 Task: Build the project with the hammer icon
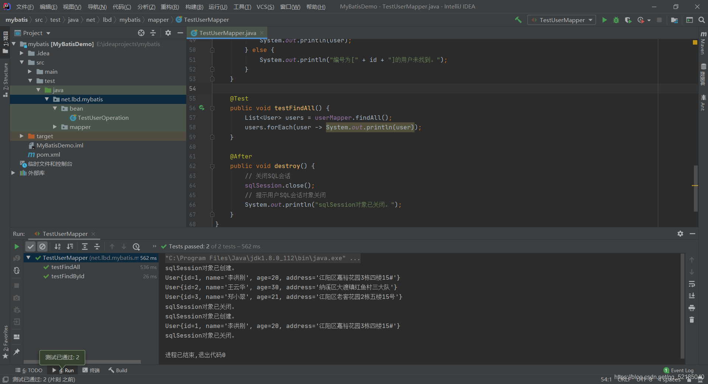[518, 20]
